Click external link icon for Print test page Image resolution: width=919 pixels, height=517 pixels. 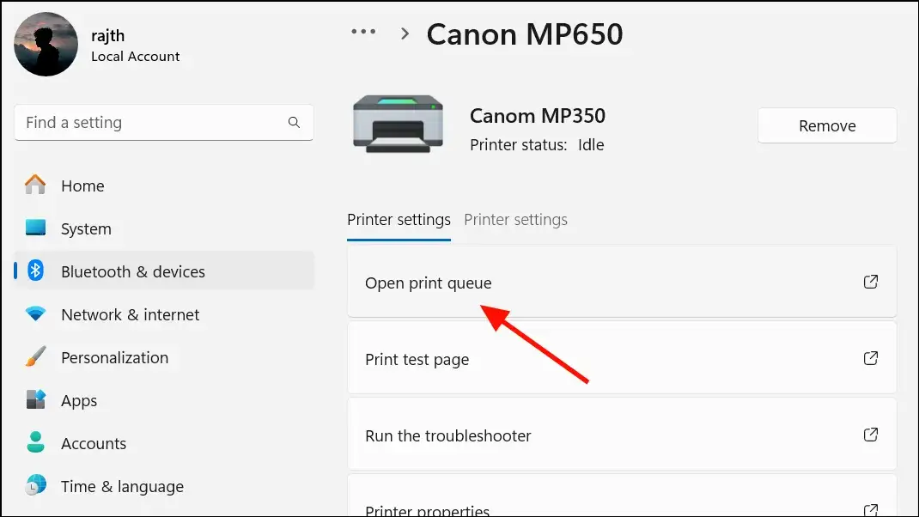870,358
